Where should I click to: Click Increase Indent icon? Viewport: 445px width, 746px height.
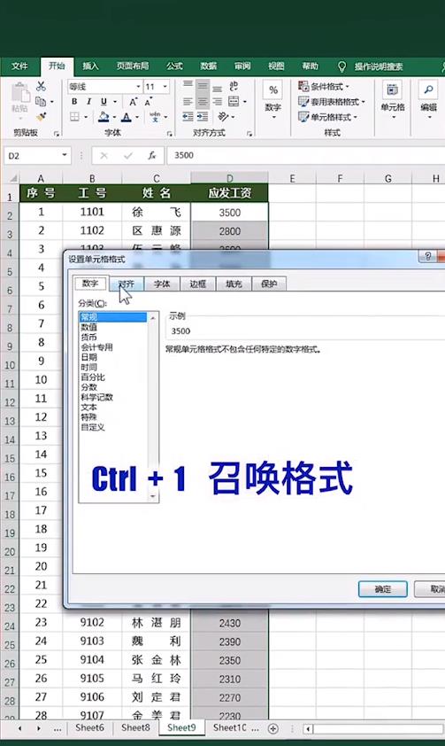pyautogui.click(x=203, y=117)
